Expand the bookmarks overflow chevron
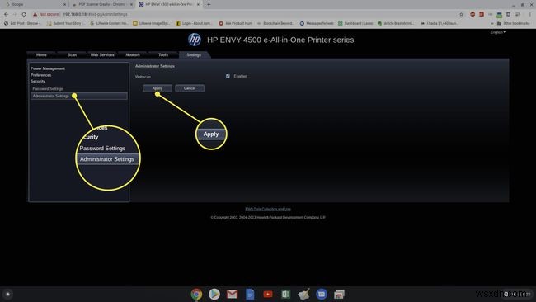 pos(492,23)
